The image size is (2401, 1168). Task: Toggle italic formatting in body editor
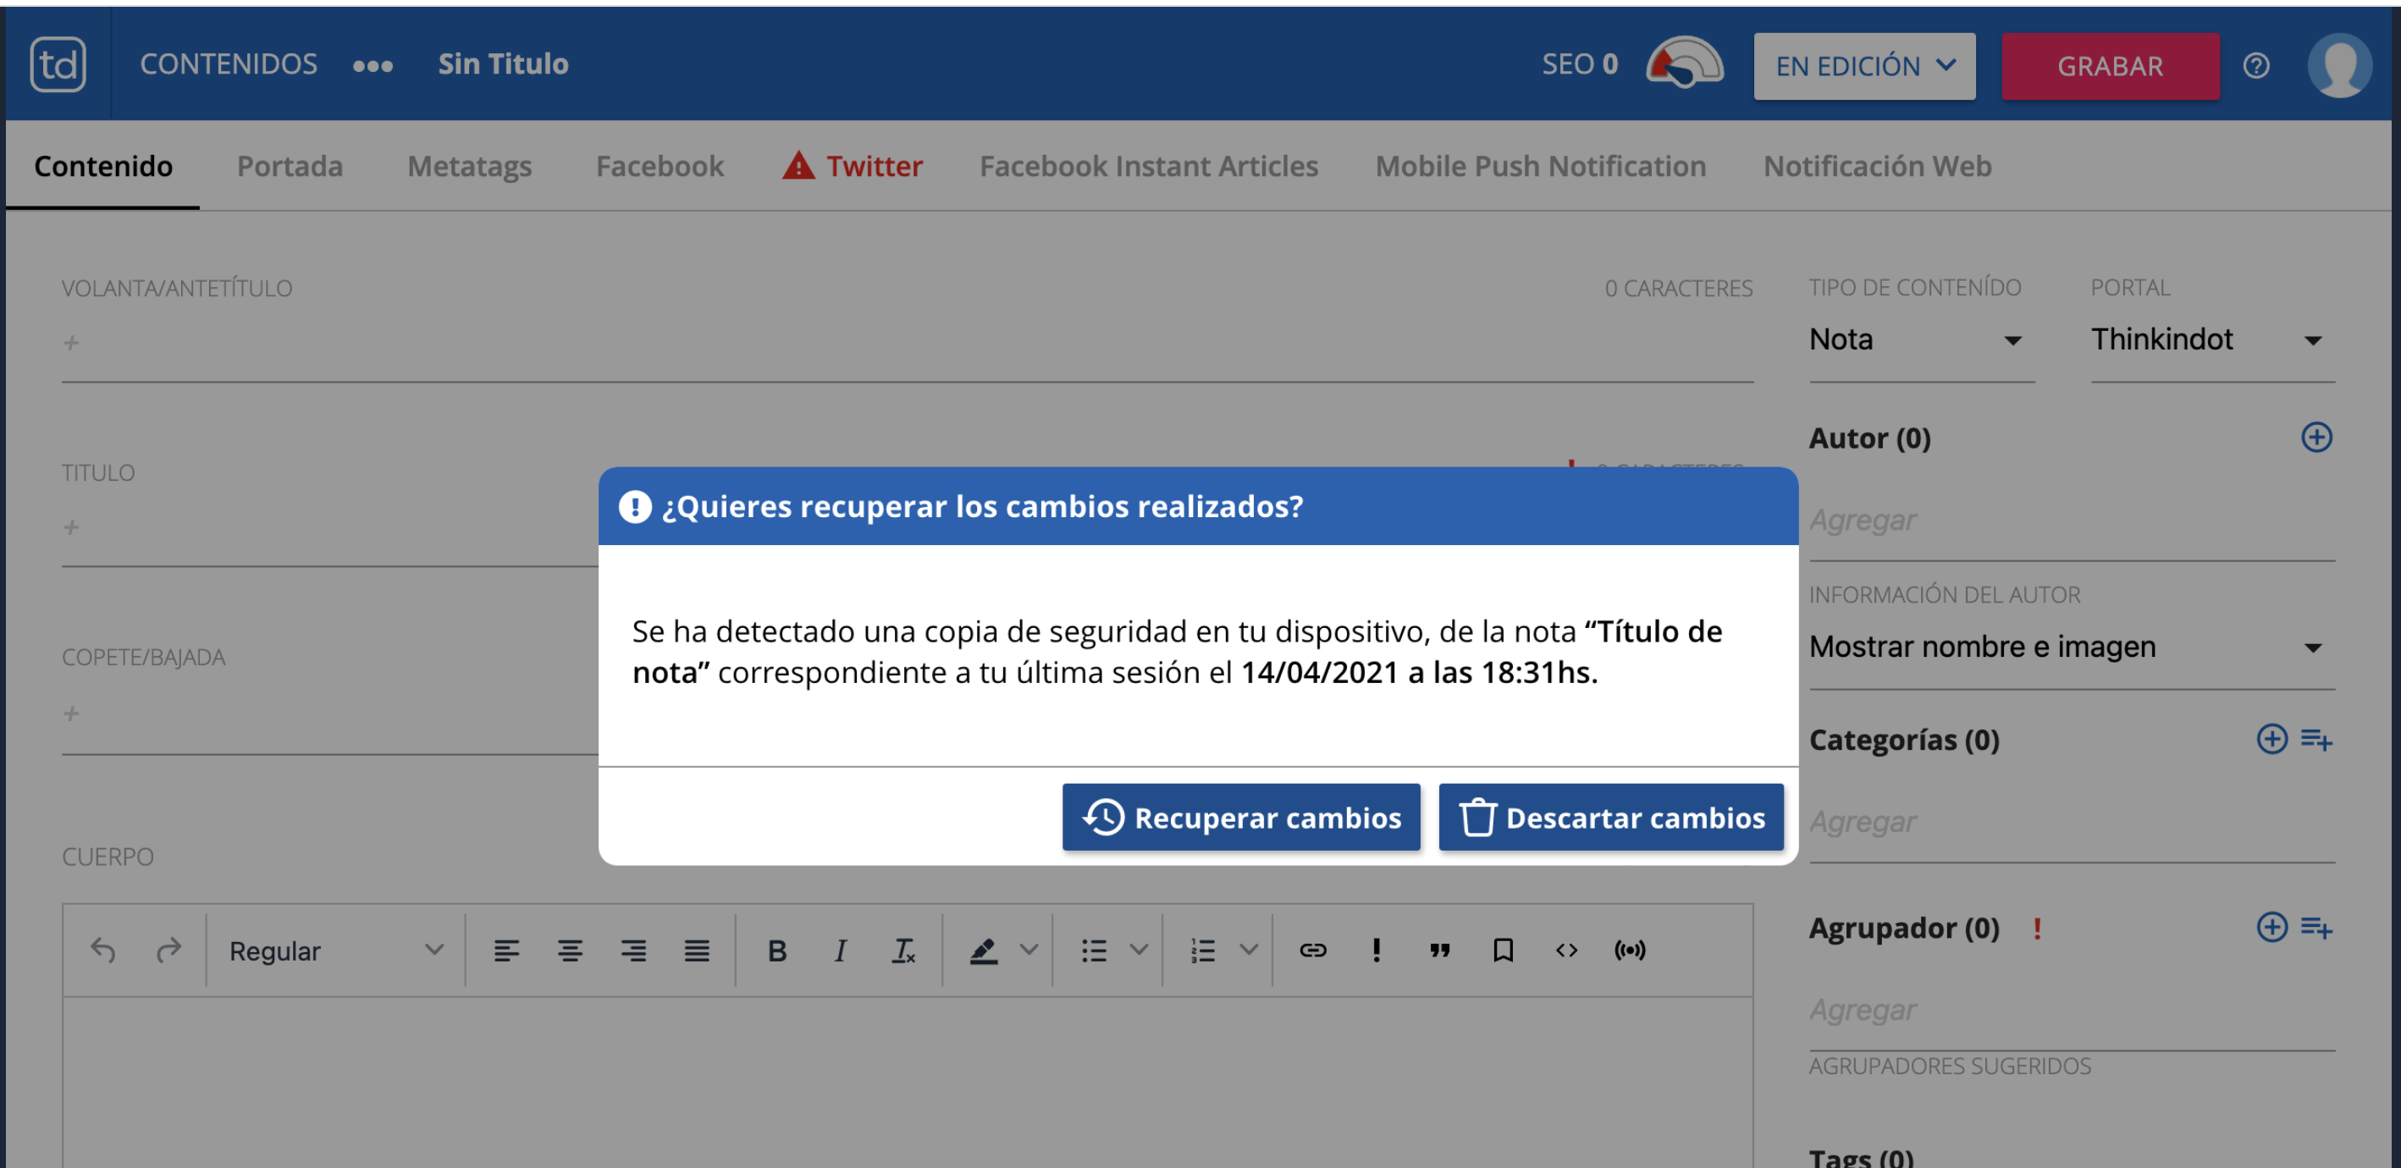(840, 950)
